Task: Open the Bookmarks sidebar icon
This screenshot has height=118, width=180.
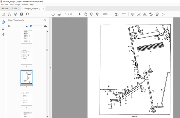Action: [x=3, y=28]
